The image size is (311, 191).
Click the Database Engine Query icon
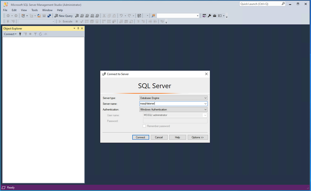pos(77,16)
